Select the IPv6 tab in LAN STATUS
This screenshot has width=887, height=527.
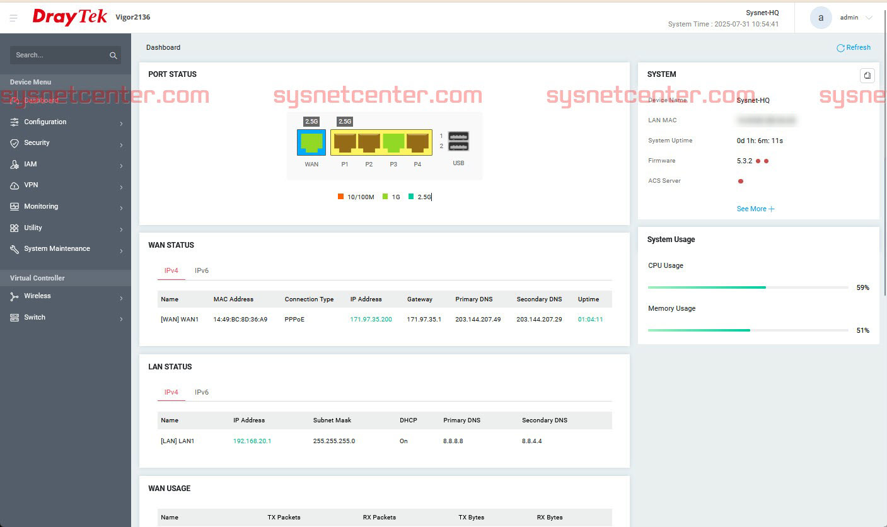coord(202,392)
